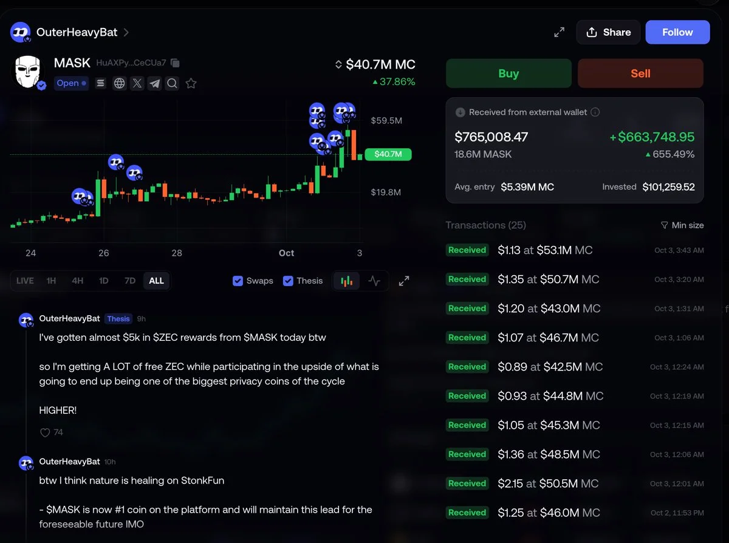This screenshot has width=729, height=543.
Task: Toggle the $40.7M MC unit switcher
Action: click(339, 64)
